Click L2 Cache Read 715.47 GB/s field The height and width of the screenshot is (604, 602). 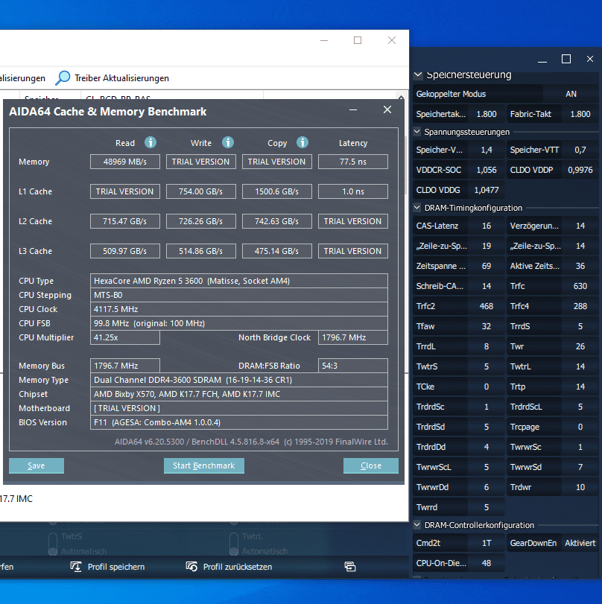click(125, 221)
